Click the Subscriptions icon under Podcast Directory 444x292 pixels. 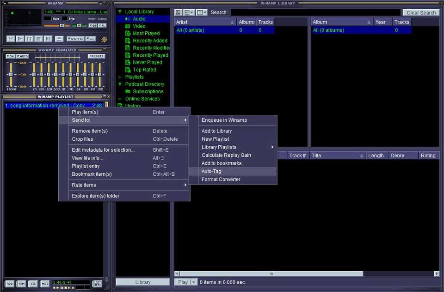click(x=128, y=91)
